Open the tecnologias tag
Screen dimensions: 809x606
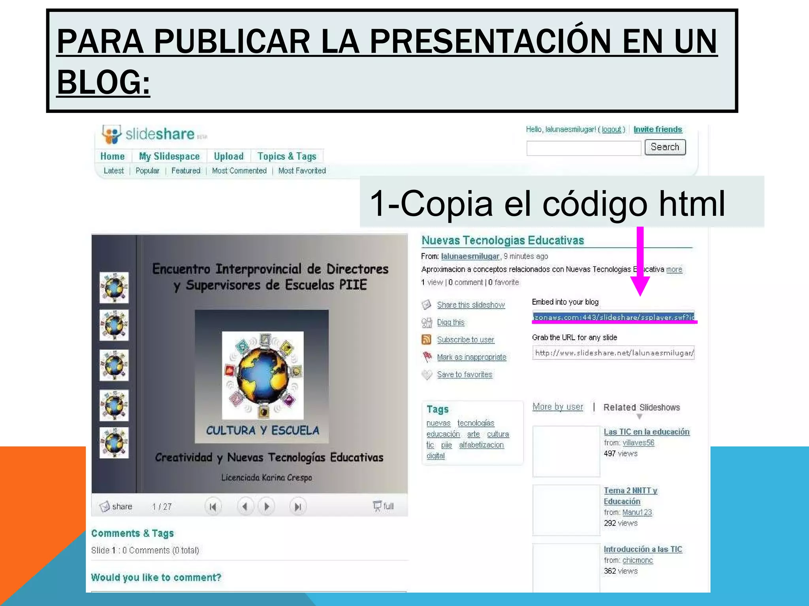coord(476,423)
